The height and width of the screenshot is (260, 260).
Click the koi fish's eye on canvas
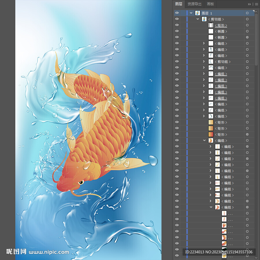81,182
